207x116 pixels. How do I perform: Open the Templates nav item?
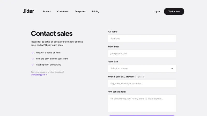click(80, 11)
